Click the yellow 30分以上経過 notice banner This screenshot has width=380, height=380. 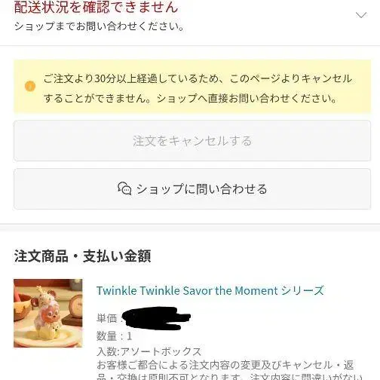pos(192,87)
